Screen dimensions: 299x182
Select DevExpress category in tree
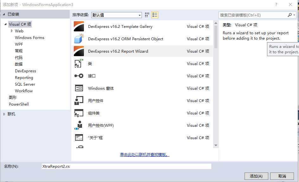point(25,71)
